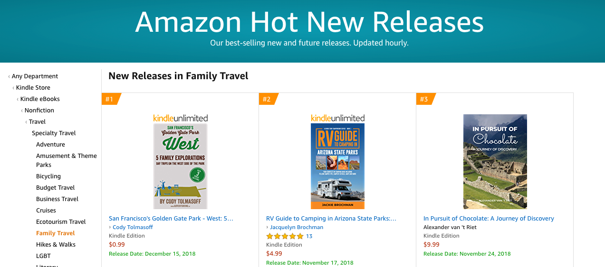Image resolution: width=605 pixels, height=267 pixels.
Task: Select the Adventure category
Action: pos(50,145)
